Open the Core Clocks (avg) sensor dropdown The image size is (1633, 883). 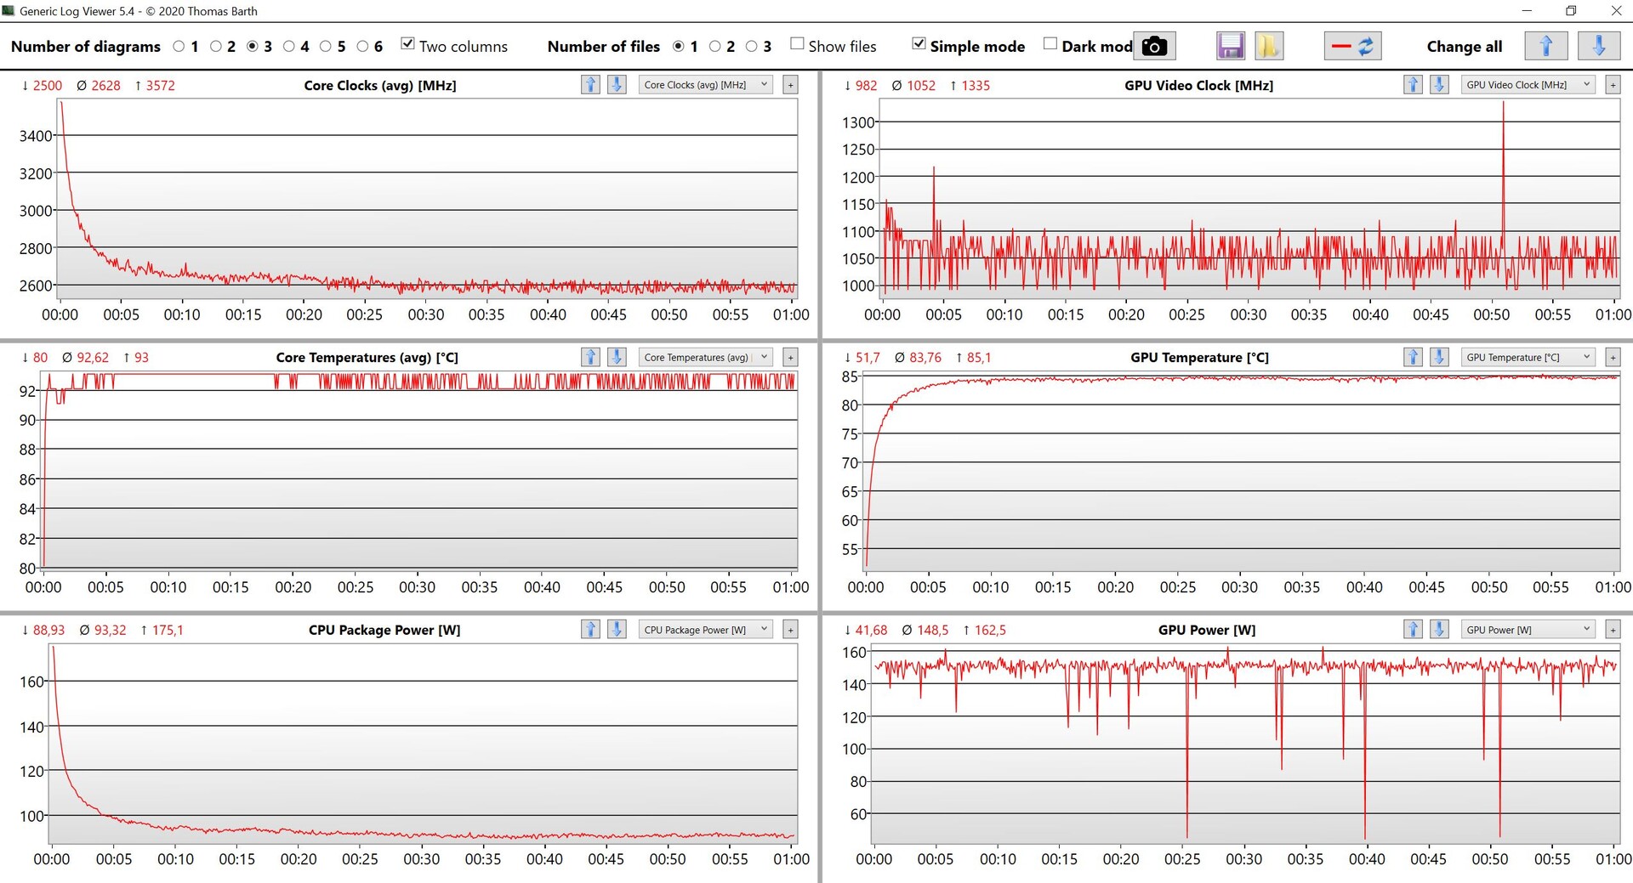click(706, 85)
